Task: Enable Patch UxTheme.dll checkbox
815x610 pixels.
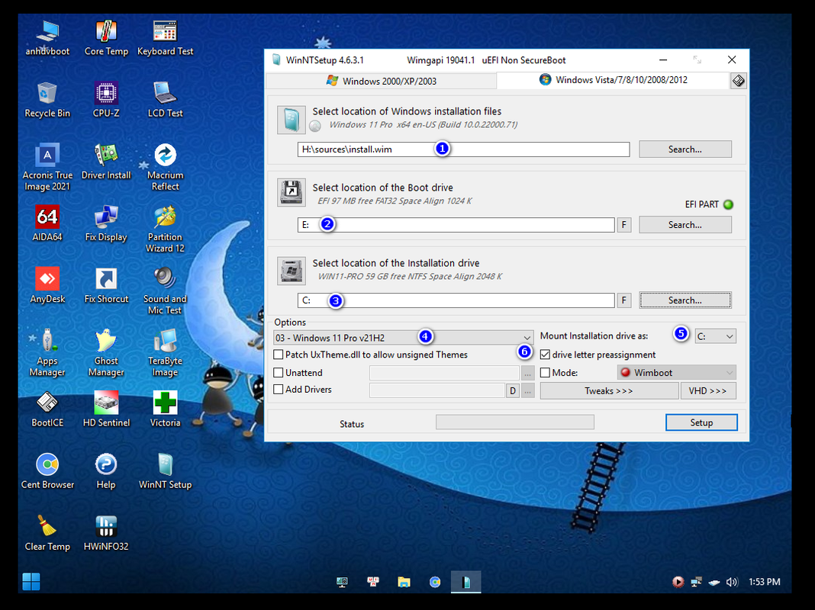Action: pos(278,355)
